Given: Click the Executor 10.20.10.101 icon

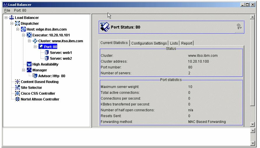Looking at the screenshot, I should (x=29, y=35).
